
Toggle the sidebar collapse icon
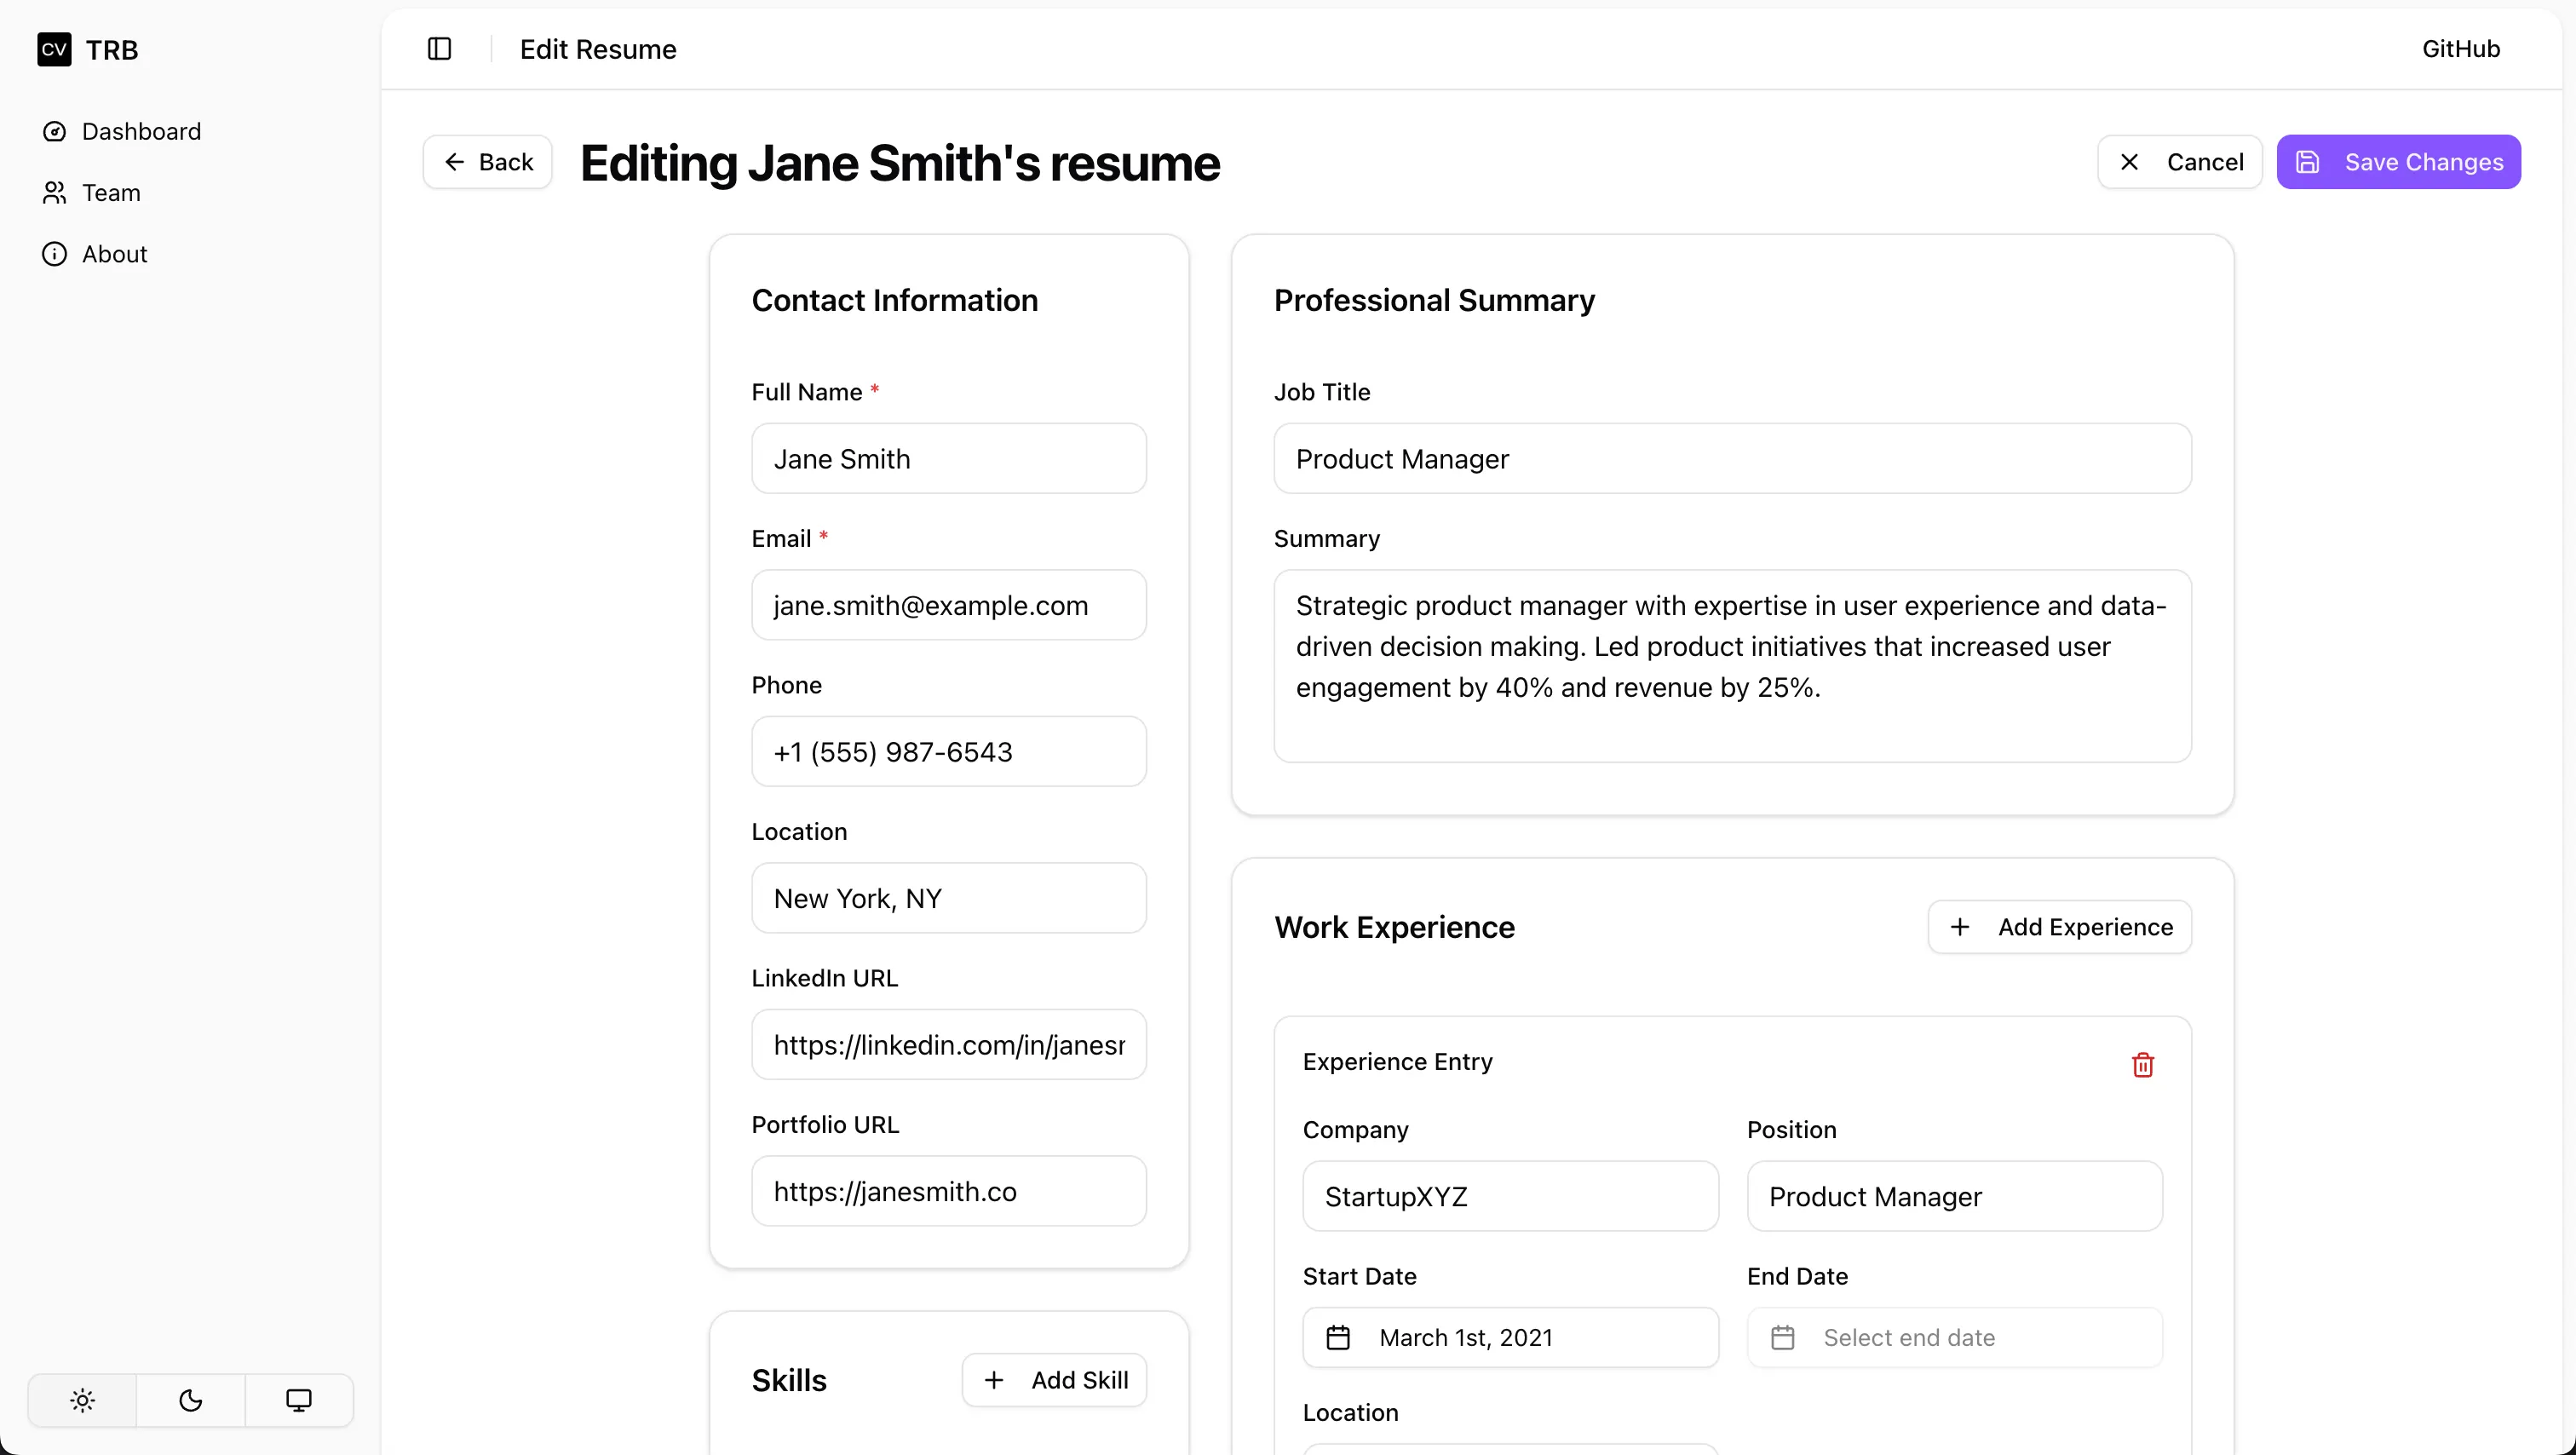[x=440, y=48]
